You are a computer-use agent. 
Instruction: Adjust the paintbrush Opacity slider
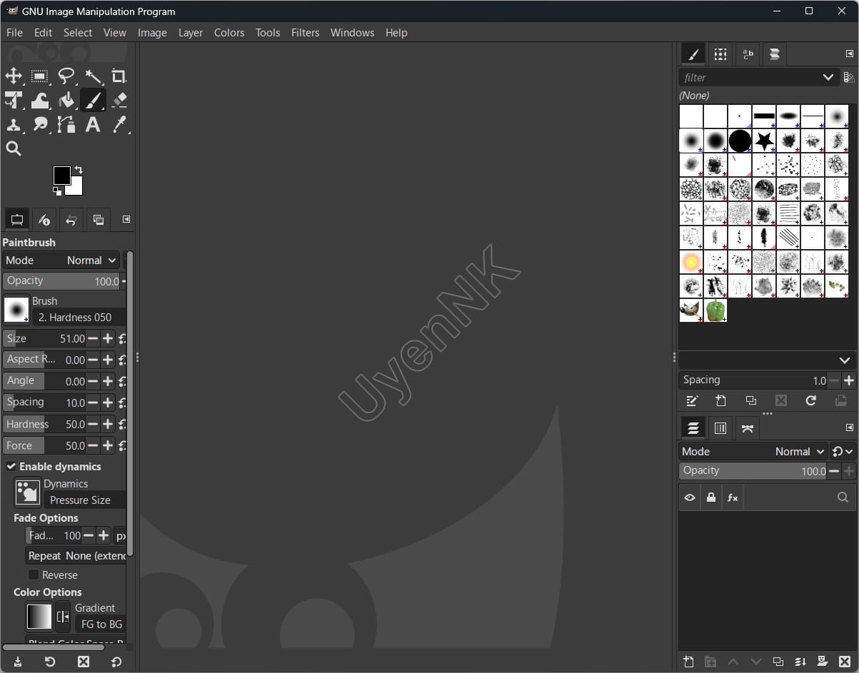pos(61,281)
